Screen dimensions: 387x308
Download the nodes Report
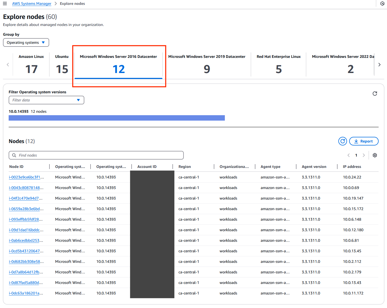coord(364,141)
